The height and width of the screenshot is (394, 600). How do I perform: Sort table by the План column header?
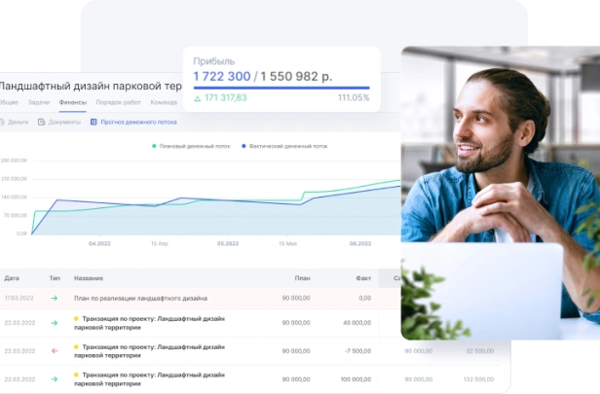(x=302, y=278)
